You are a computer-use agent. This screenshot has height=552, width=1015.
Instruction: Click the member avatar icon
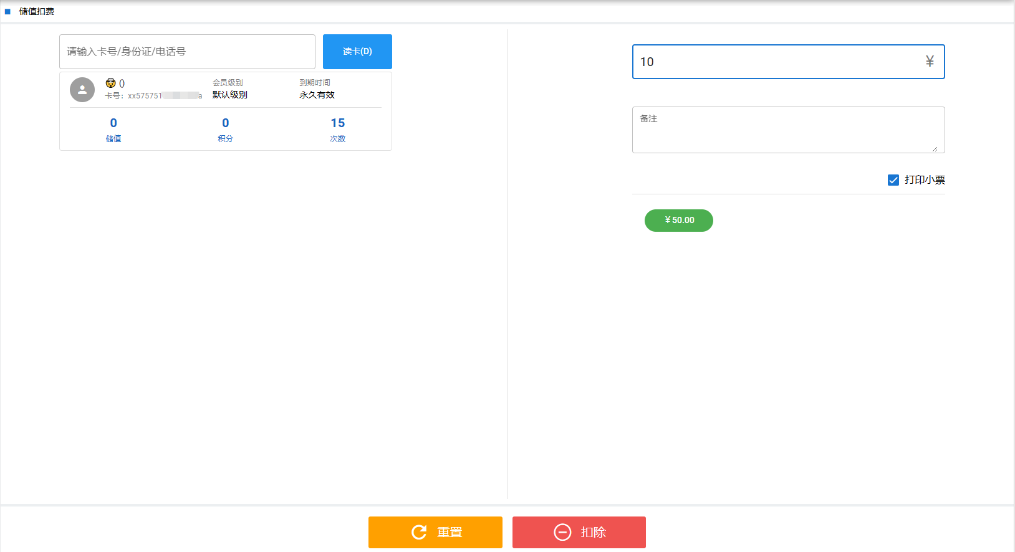(x=82, y=90)
